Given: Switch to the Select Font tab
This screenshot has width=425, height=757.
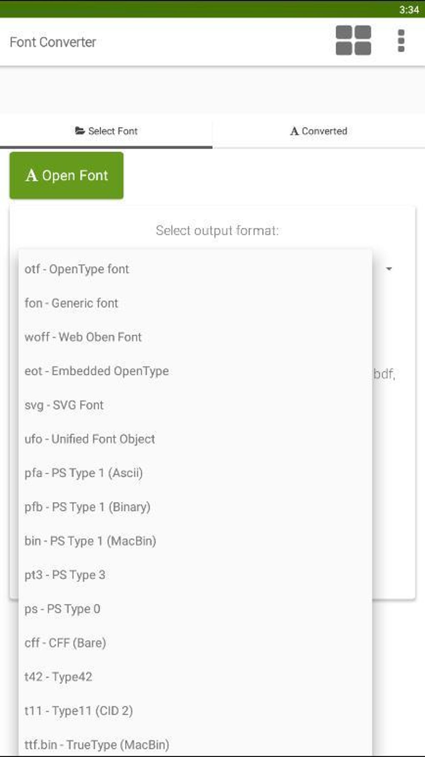Looking at the screenshot, I should [x=106, y=131].
